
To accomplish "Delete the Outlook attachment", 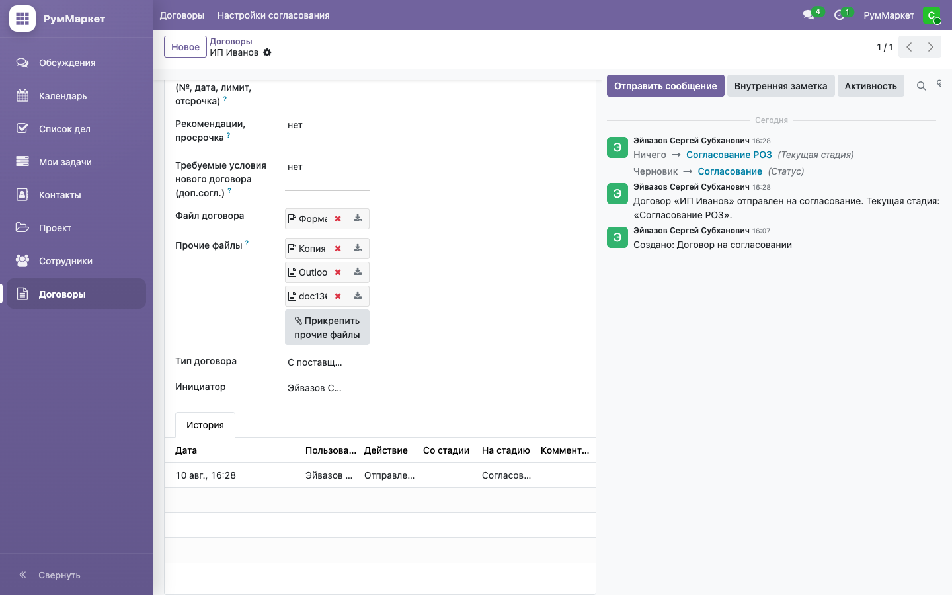I will [338, 272].
